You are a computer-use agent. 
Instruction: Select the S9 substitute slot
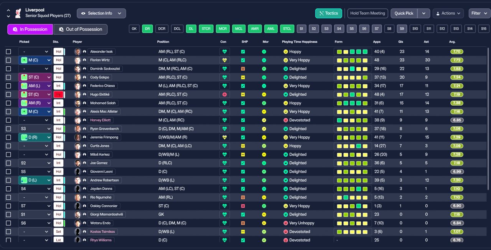(402, 29)
